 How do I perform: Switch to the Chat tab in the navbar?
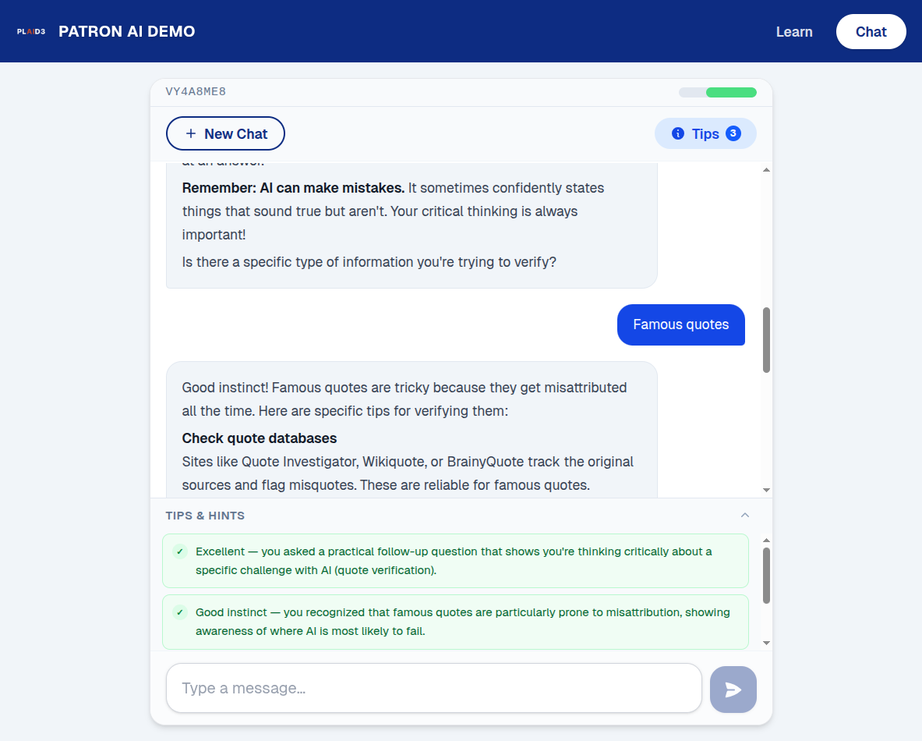(871, 31)
